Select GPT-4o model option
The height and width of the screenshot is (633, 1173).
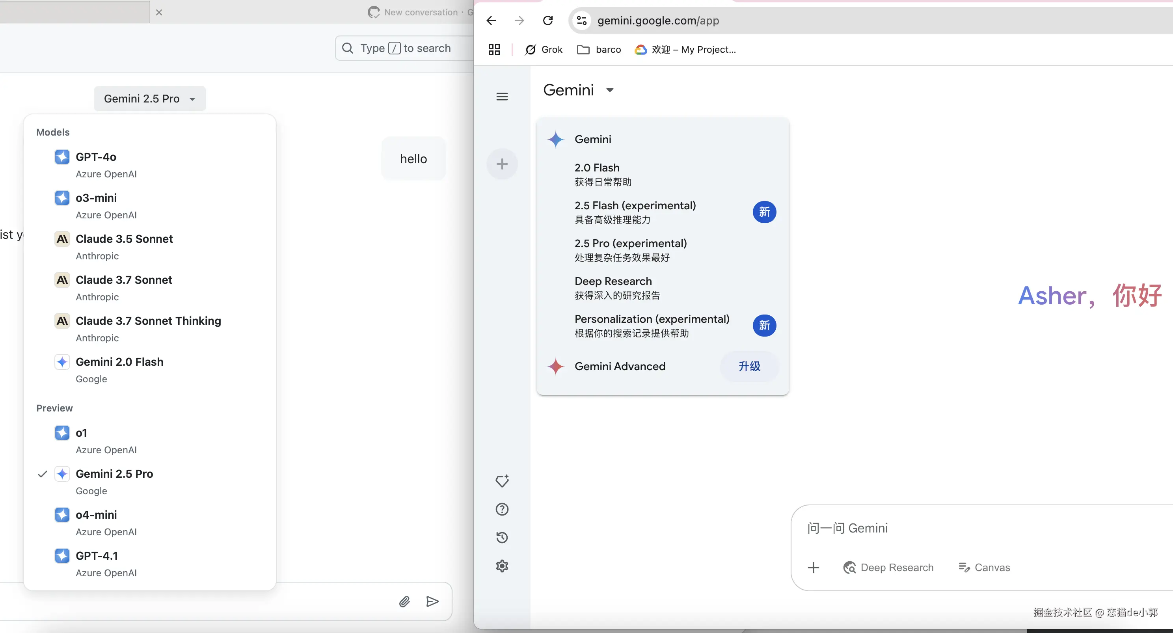[96, 157]
